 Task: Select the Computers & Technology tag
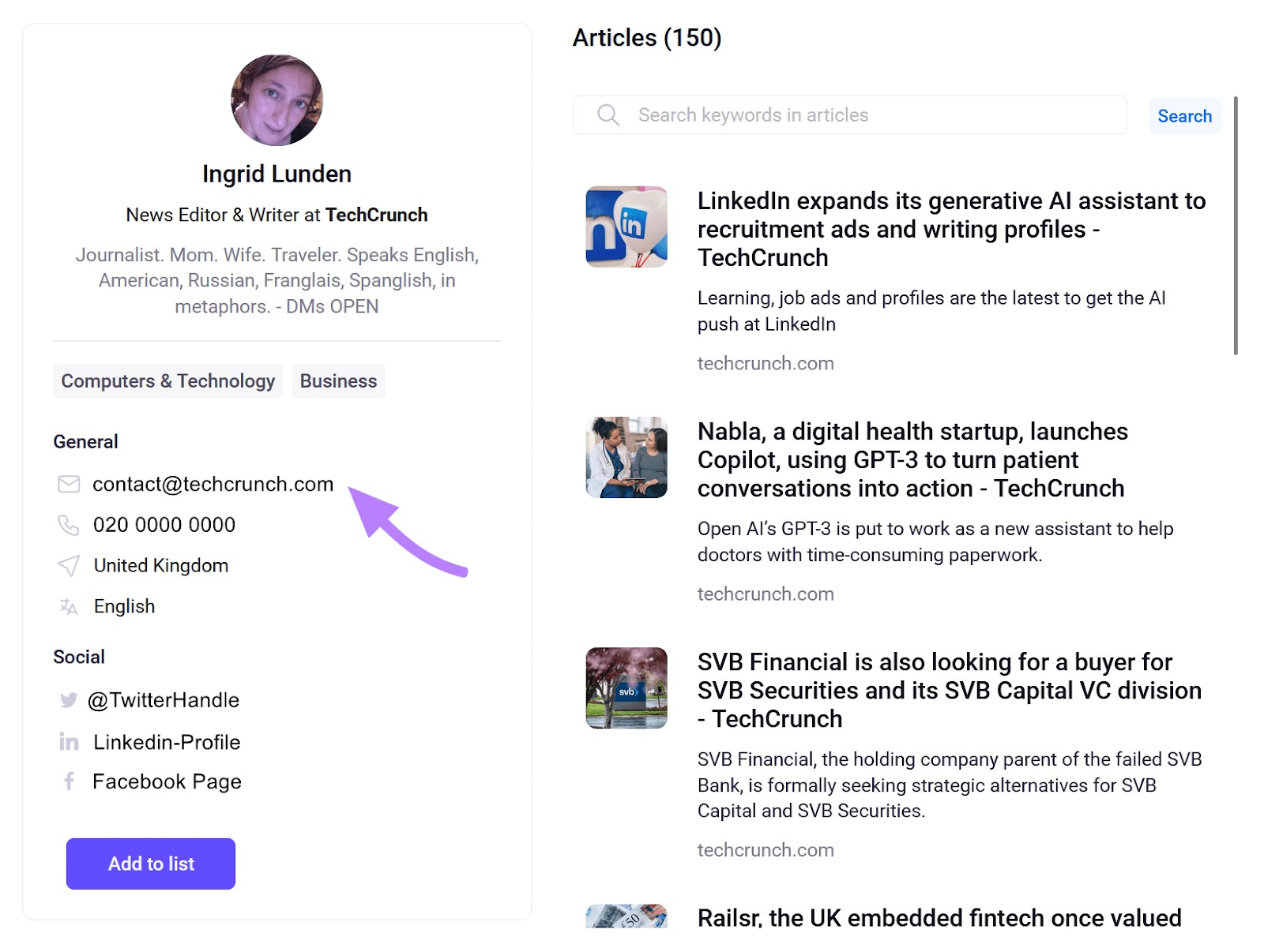click(167, 380)
